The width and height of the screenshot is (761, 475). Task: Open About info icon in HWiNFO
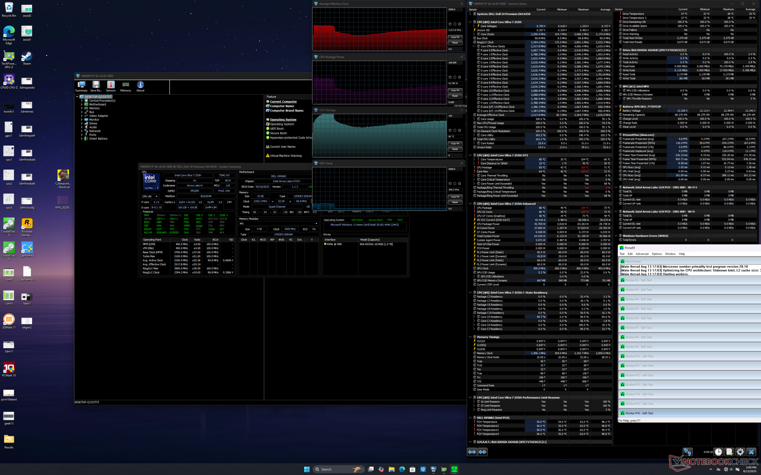[140, 86]
